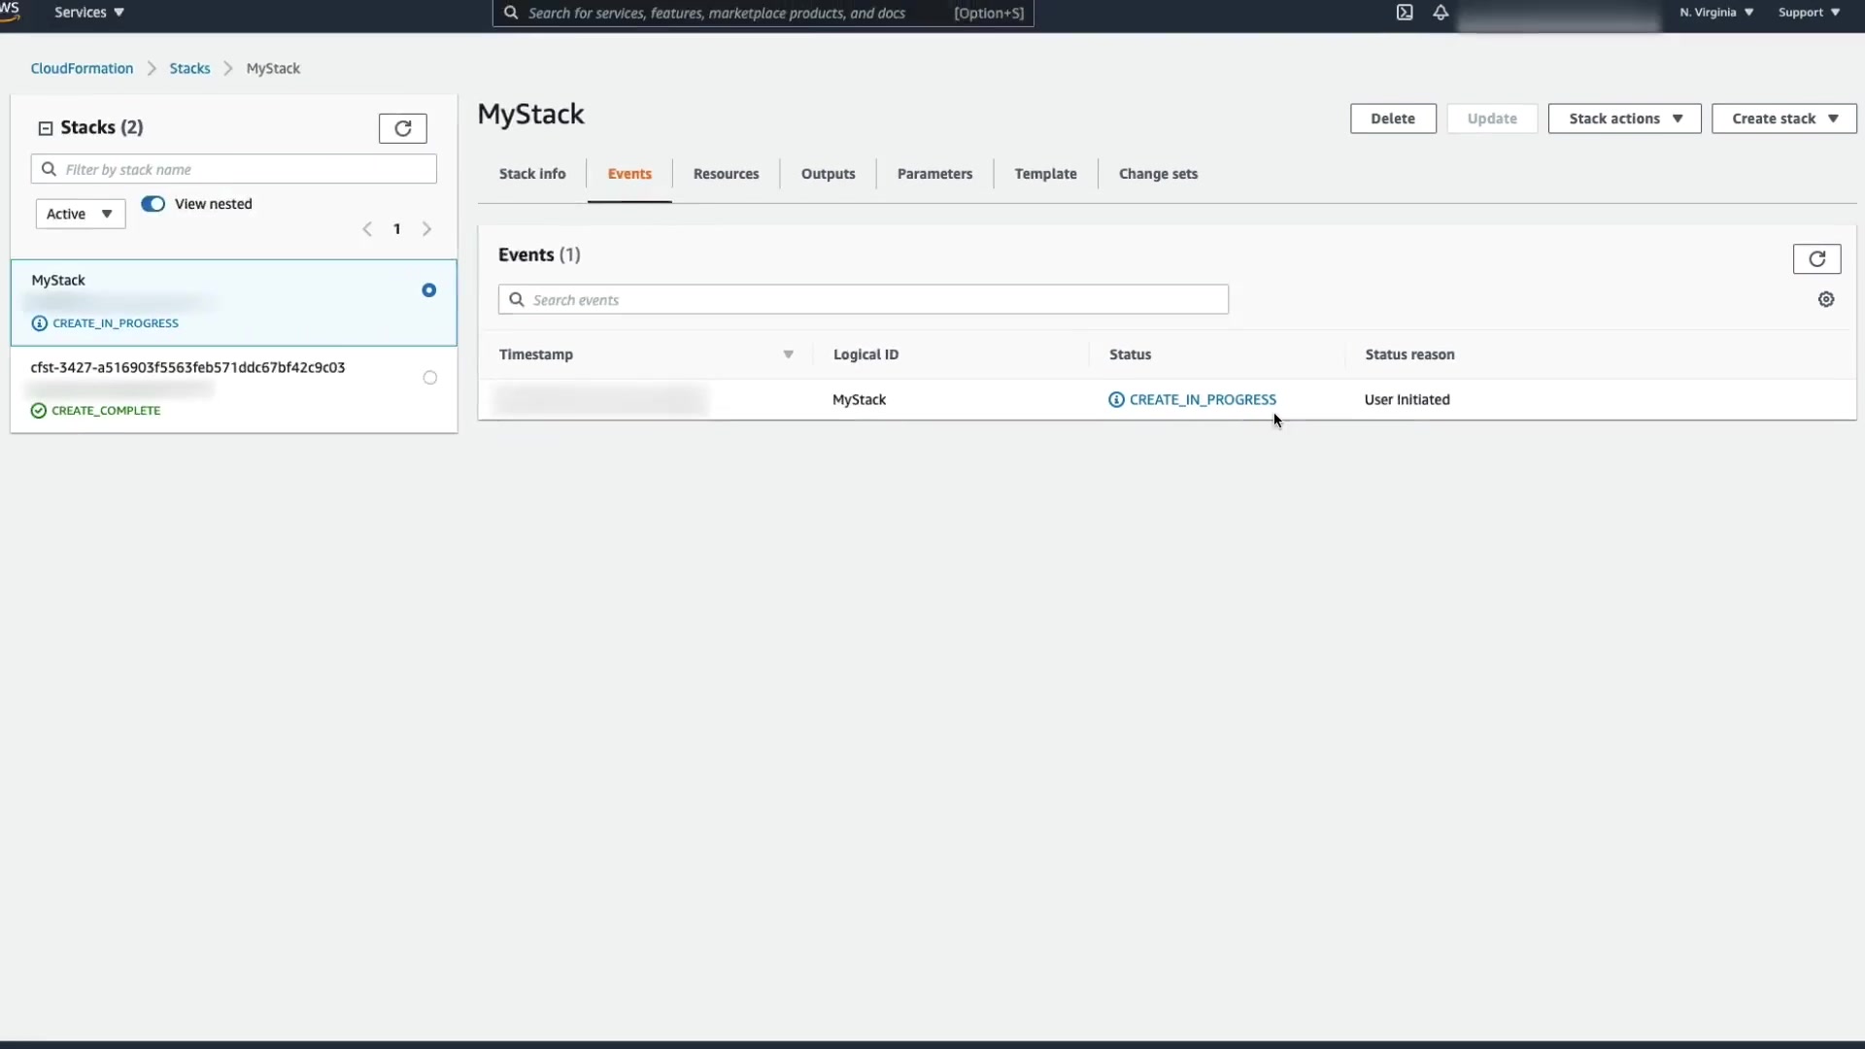Select the MyStack radio button
This screenshot has height=1049, width=1865.
429,290
